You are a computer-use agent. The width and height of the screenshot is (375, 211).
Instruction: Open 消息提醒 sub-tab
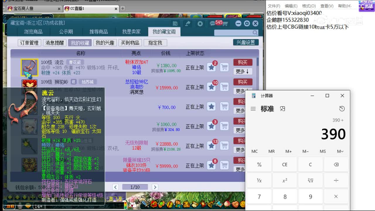[54, 43]
